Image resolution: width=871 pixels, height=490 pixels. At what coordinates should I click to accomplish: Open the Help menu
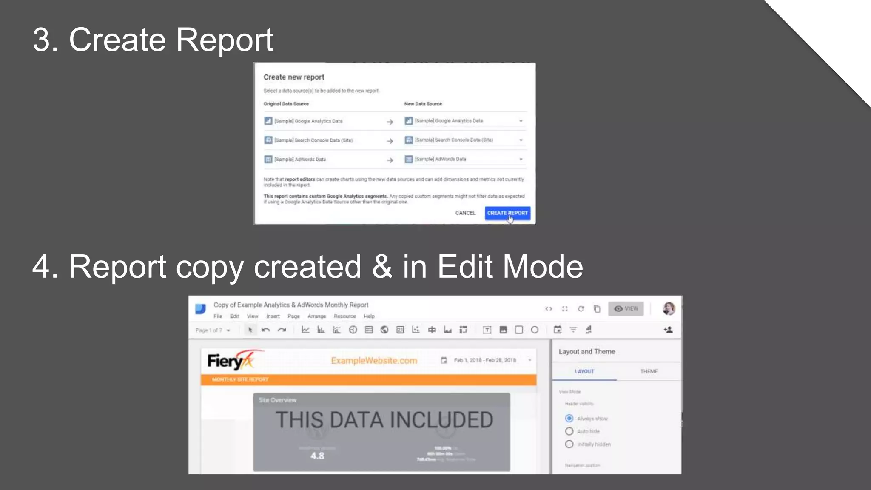pyautogui.click(x=369, y=316)
